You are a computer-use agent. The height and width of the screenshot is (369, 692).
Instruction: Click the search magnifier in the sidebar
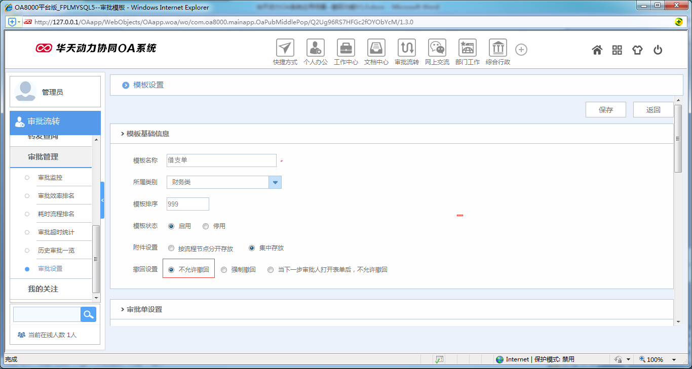(x=88, y=314)
